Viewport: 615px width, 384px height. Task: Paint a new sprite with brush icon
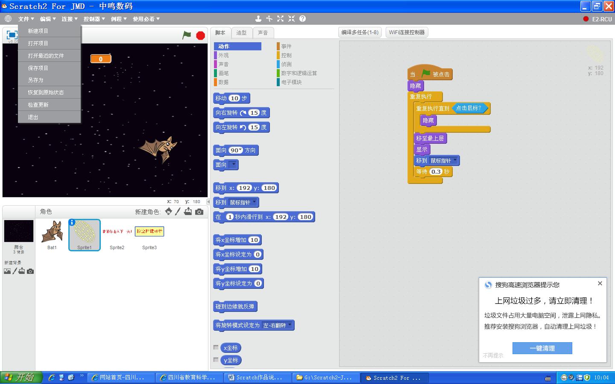[178, 212]
